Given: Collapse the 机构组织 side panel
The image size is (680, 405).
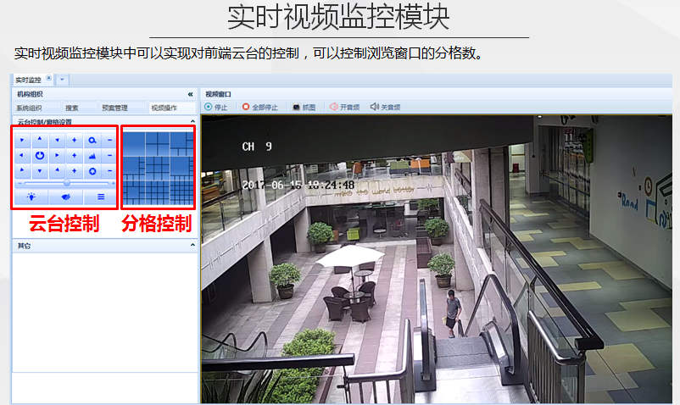Looking at the screenshot, I should 190,94.
